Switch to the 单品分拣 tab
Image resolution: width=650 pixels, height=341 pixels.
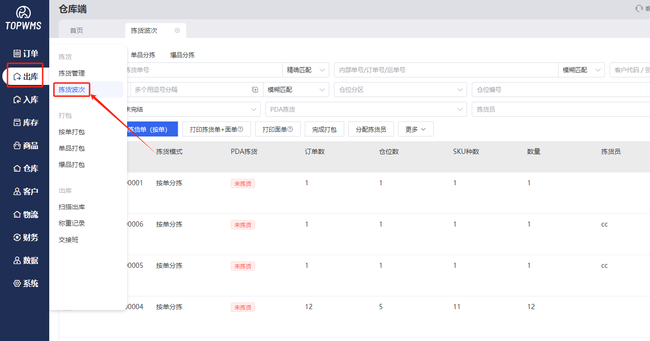143,55
